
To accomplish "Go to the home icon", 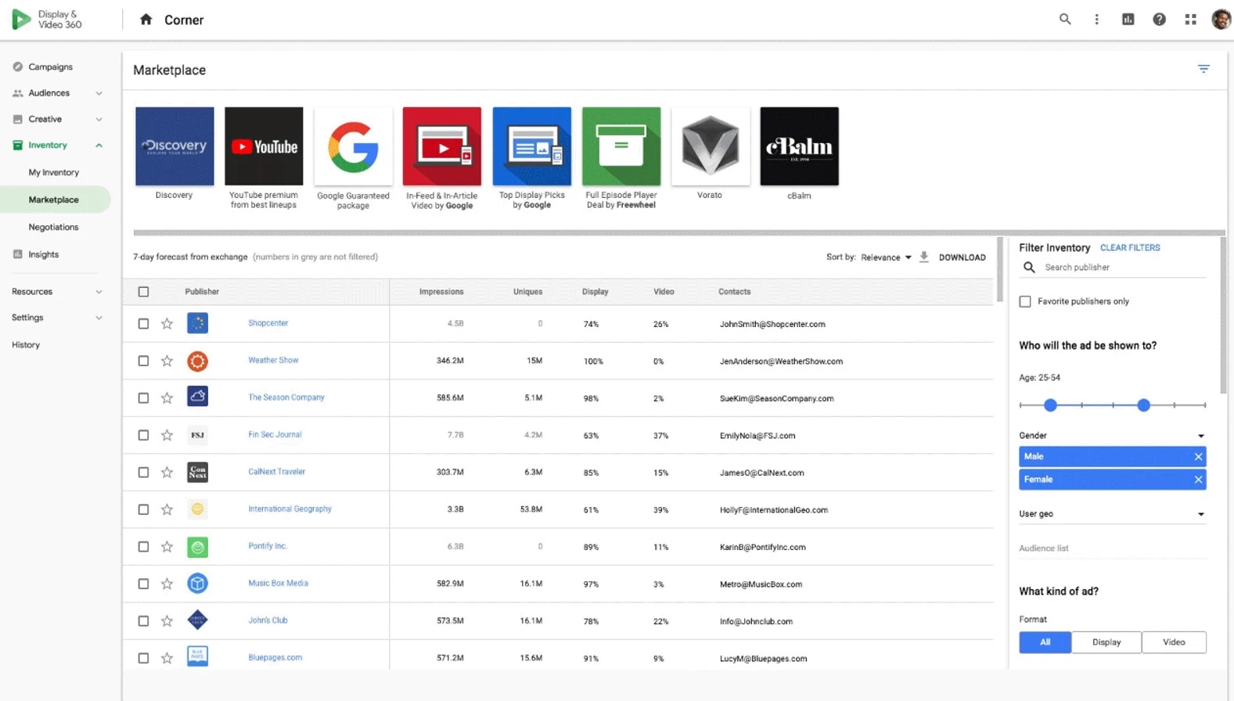I will tap(146, 20).
